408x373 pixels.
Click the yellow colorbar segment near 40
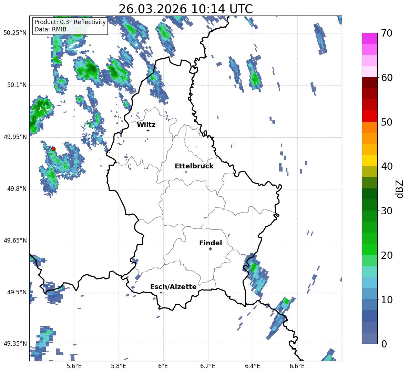point(369,160)
